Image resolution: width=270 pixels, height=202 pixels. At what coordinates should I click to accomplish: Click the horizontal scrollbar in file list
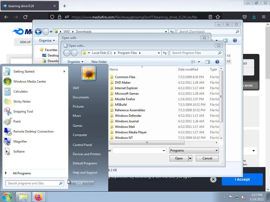click(x=147, y=143)
